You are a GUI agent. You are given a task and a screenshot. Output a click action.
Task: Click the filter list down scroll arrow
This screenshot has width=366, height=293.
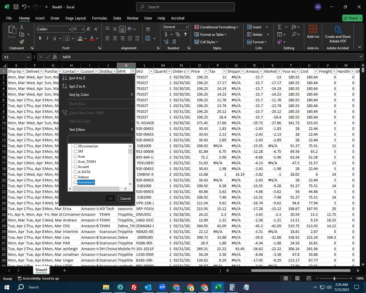click(x=130, y=184)
